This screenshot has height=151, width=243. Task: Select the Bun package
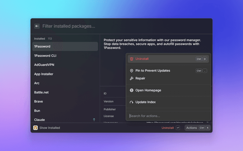[x=65, y=111]
